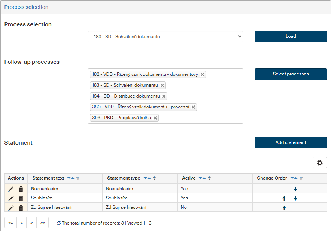The image size is (331, 231).
Task: Click the Load button
Action: pos(291,37)
